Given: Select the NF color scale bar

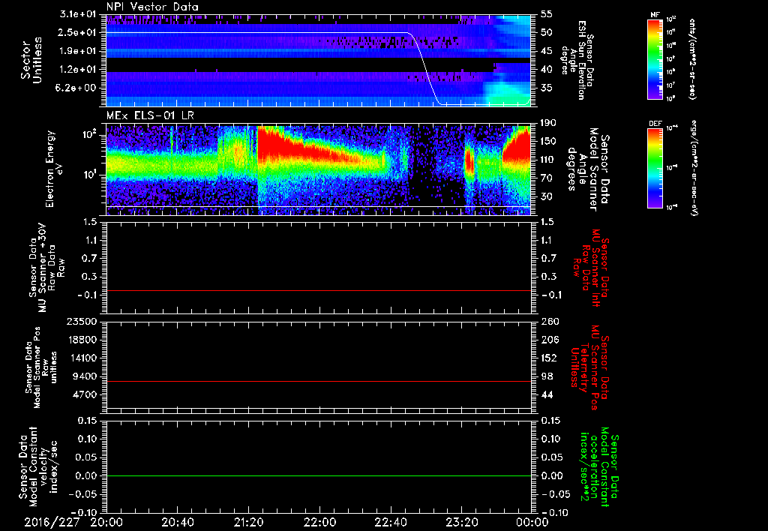Looking at the screenshot, I should (x=655, y=58).
